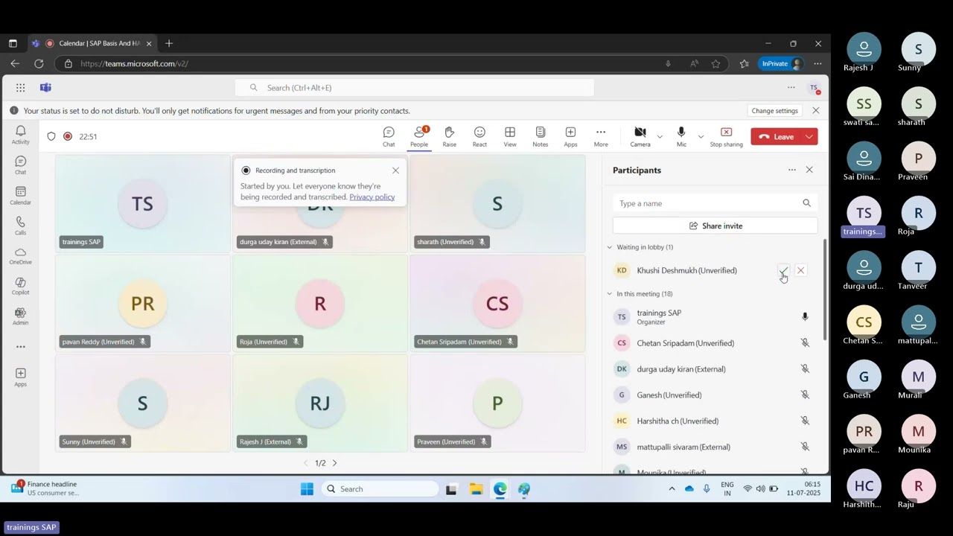This screenshot has height=536, width=953.
Task: Click Ganesh's muted mic icon
Action: coord(805,395)
